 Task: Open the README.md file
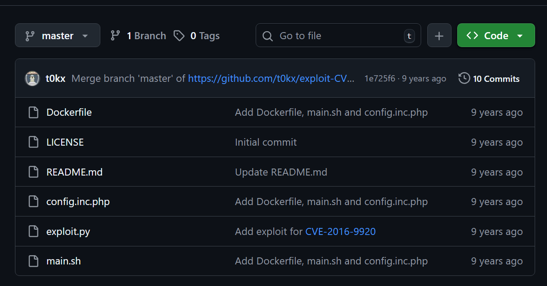pos(74,172)
